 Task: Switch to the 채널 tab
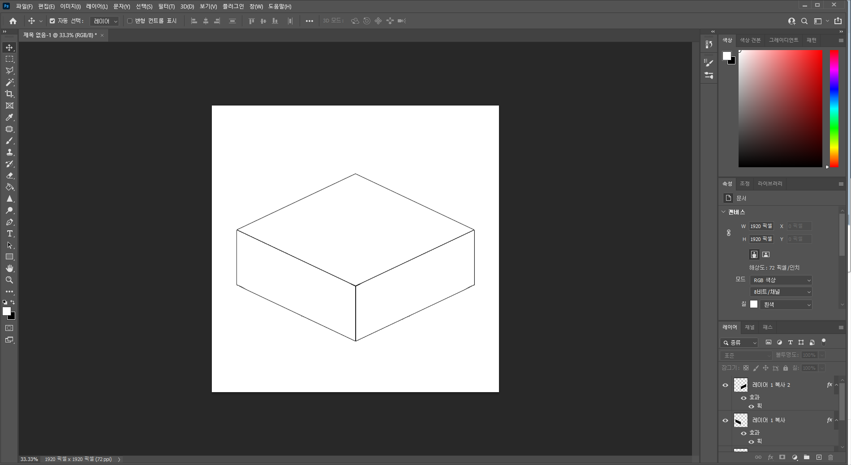pyautogui.click(x=750, y=327)
